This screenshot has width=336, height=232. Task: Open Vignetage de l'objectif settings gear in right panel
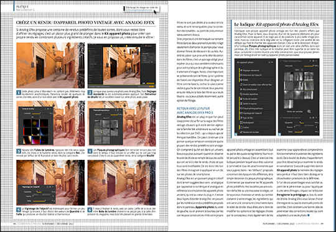[313, 118]
